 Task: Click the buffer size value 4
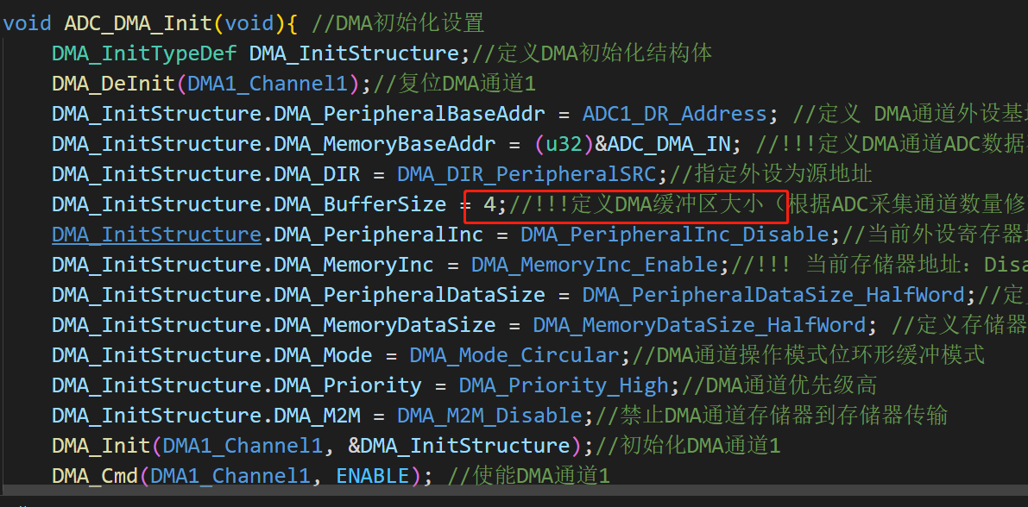click(x=489, y=204)
